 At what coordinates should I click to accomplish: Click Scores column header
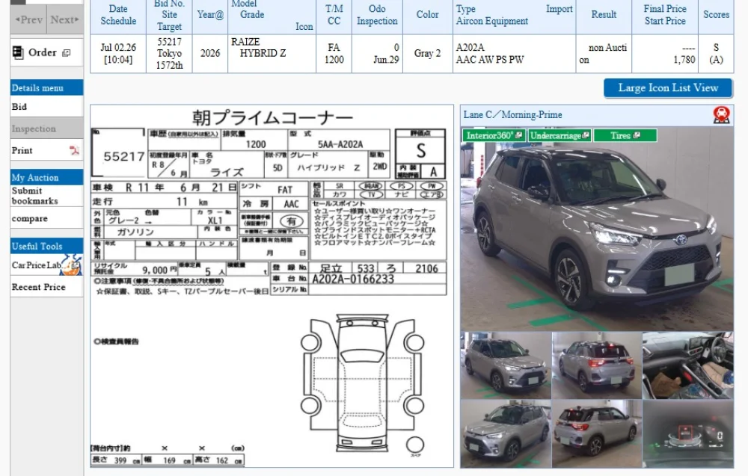coord(716,15)
